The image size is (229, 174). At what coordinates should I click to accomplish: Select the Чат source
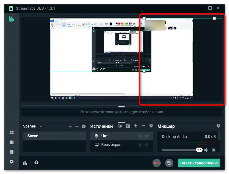pos(121,136)
